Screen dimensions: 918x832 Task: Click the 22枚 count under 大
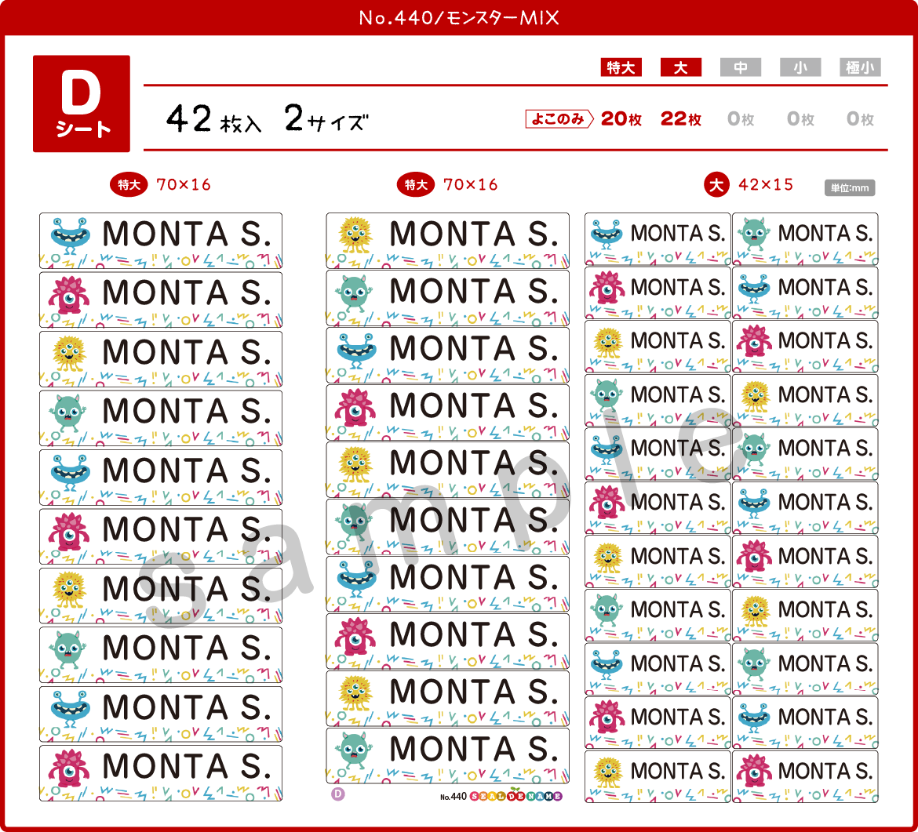[681, 118]
